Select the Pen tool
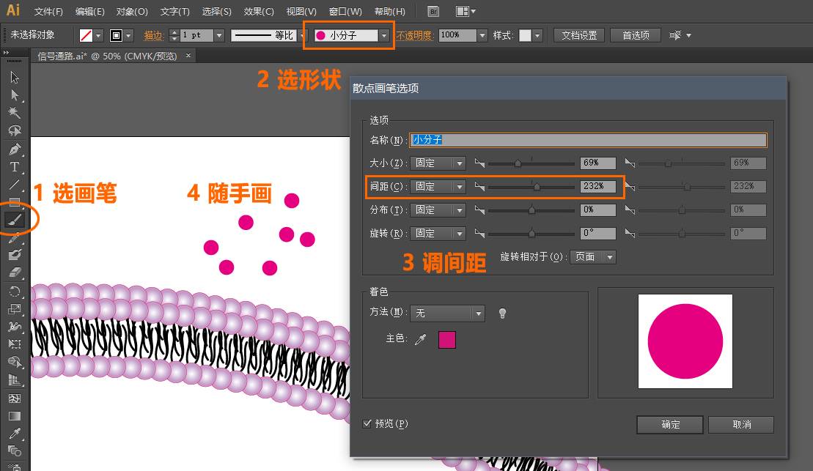 (15, 149)
